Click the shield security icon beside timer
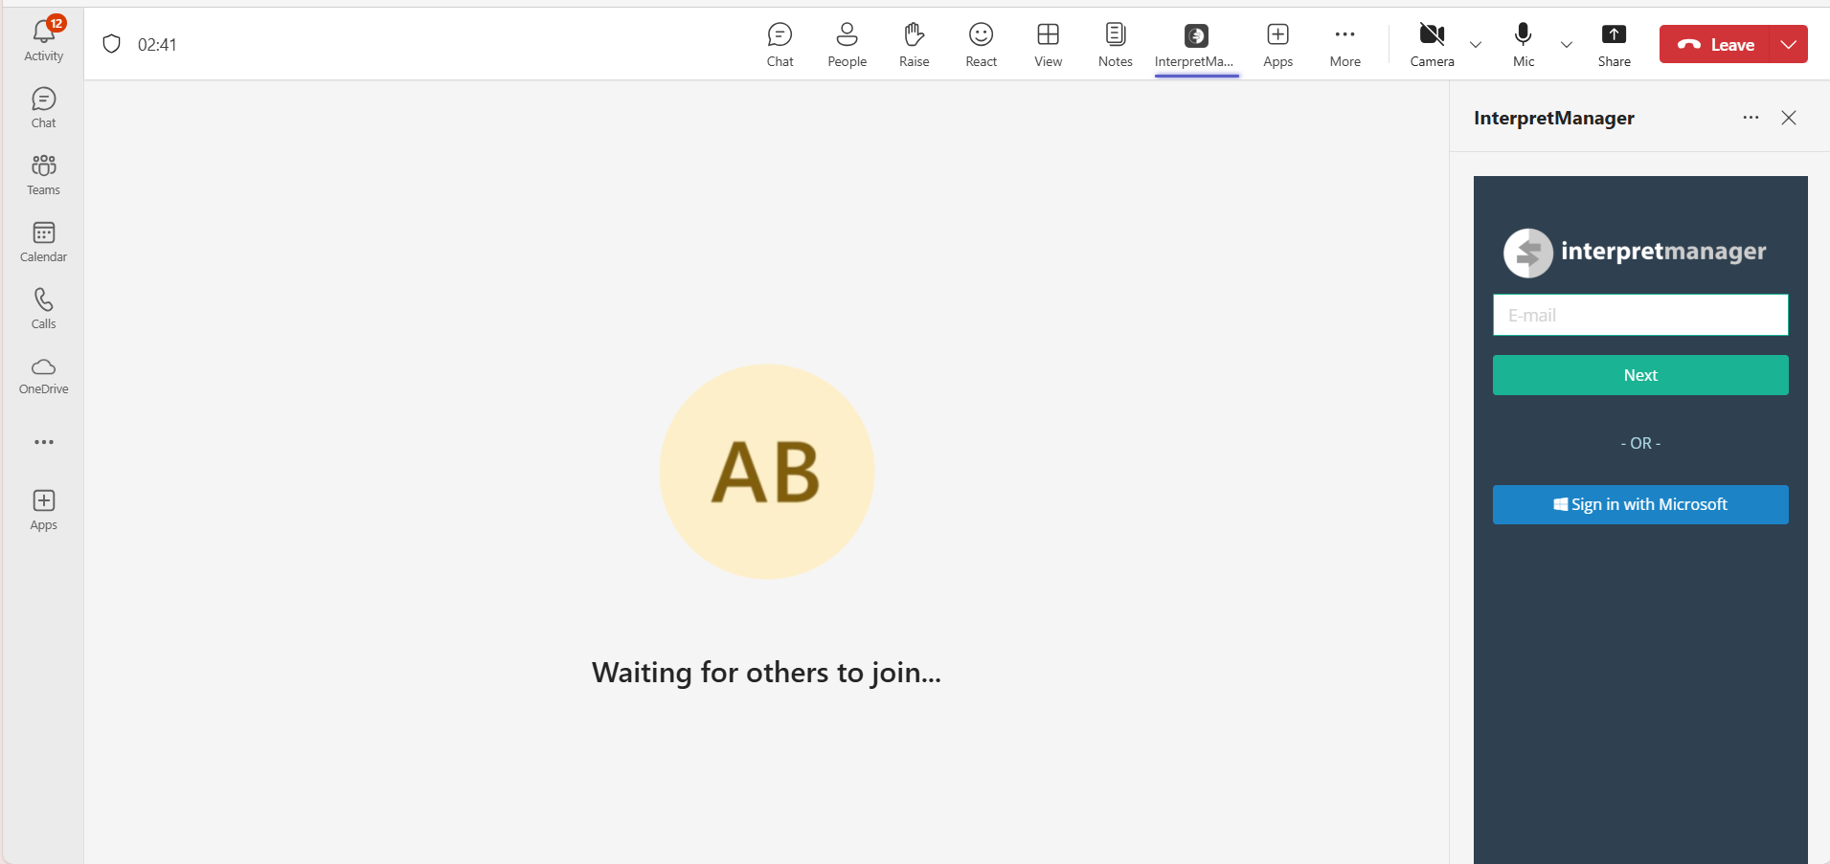 click(112, 44)
